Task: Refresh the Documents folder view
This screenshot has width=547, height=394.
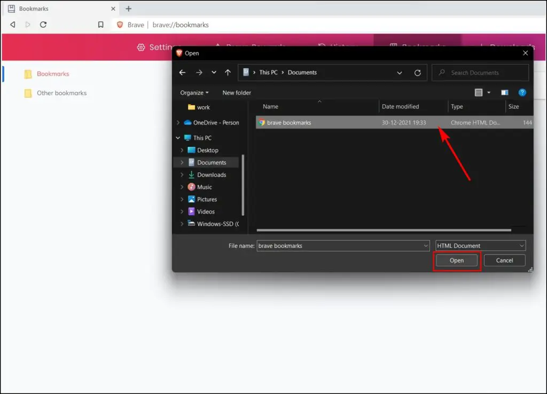Action: [x=417, y=73]
